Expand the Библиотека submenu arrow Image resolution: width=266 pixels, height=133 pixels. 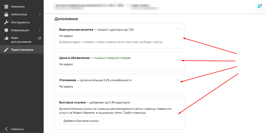coord(39,15)
